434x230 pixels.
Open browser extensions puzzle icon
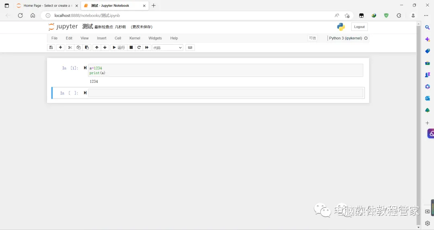point(399,16)
